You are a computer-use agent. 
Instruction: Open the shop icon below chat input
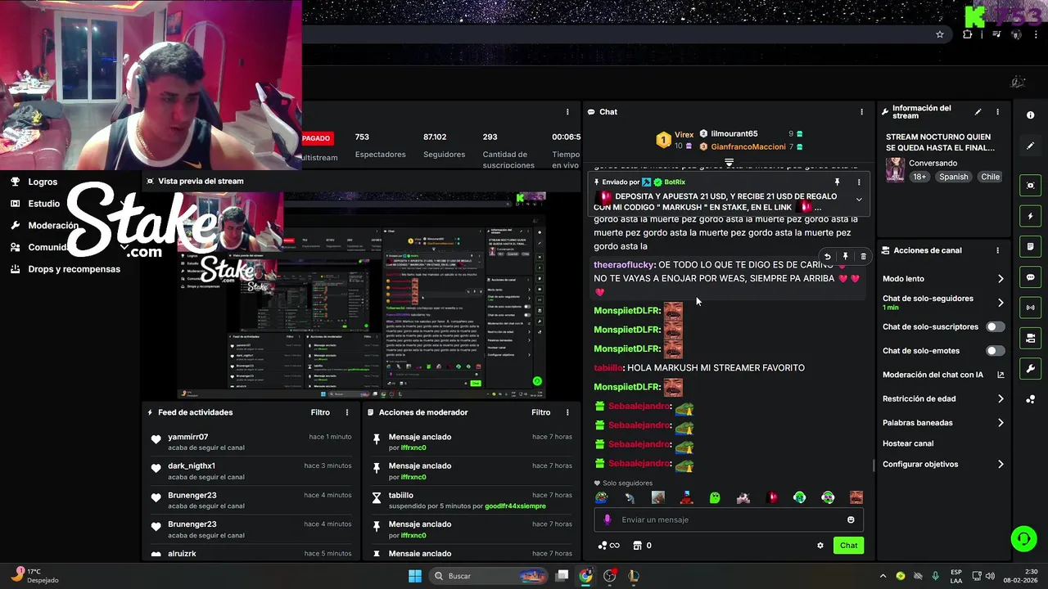(x=636, y=546)
